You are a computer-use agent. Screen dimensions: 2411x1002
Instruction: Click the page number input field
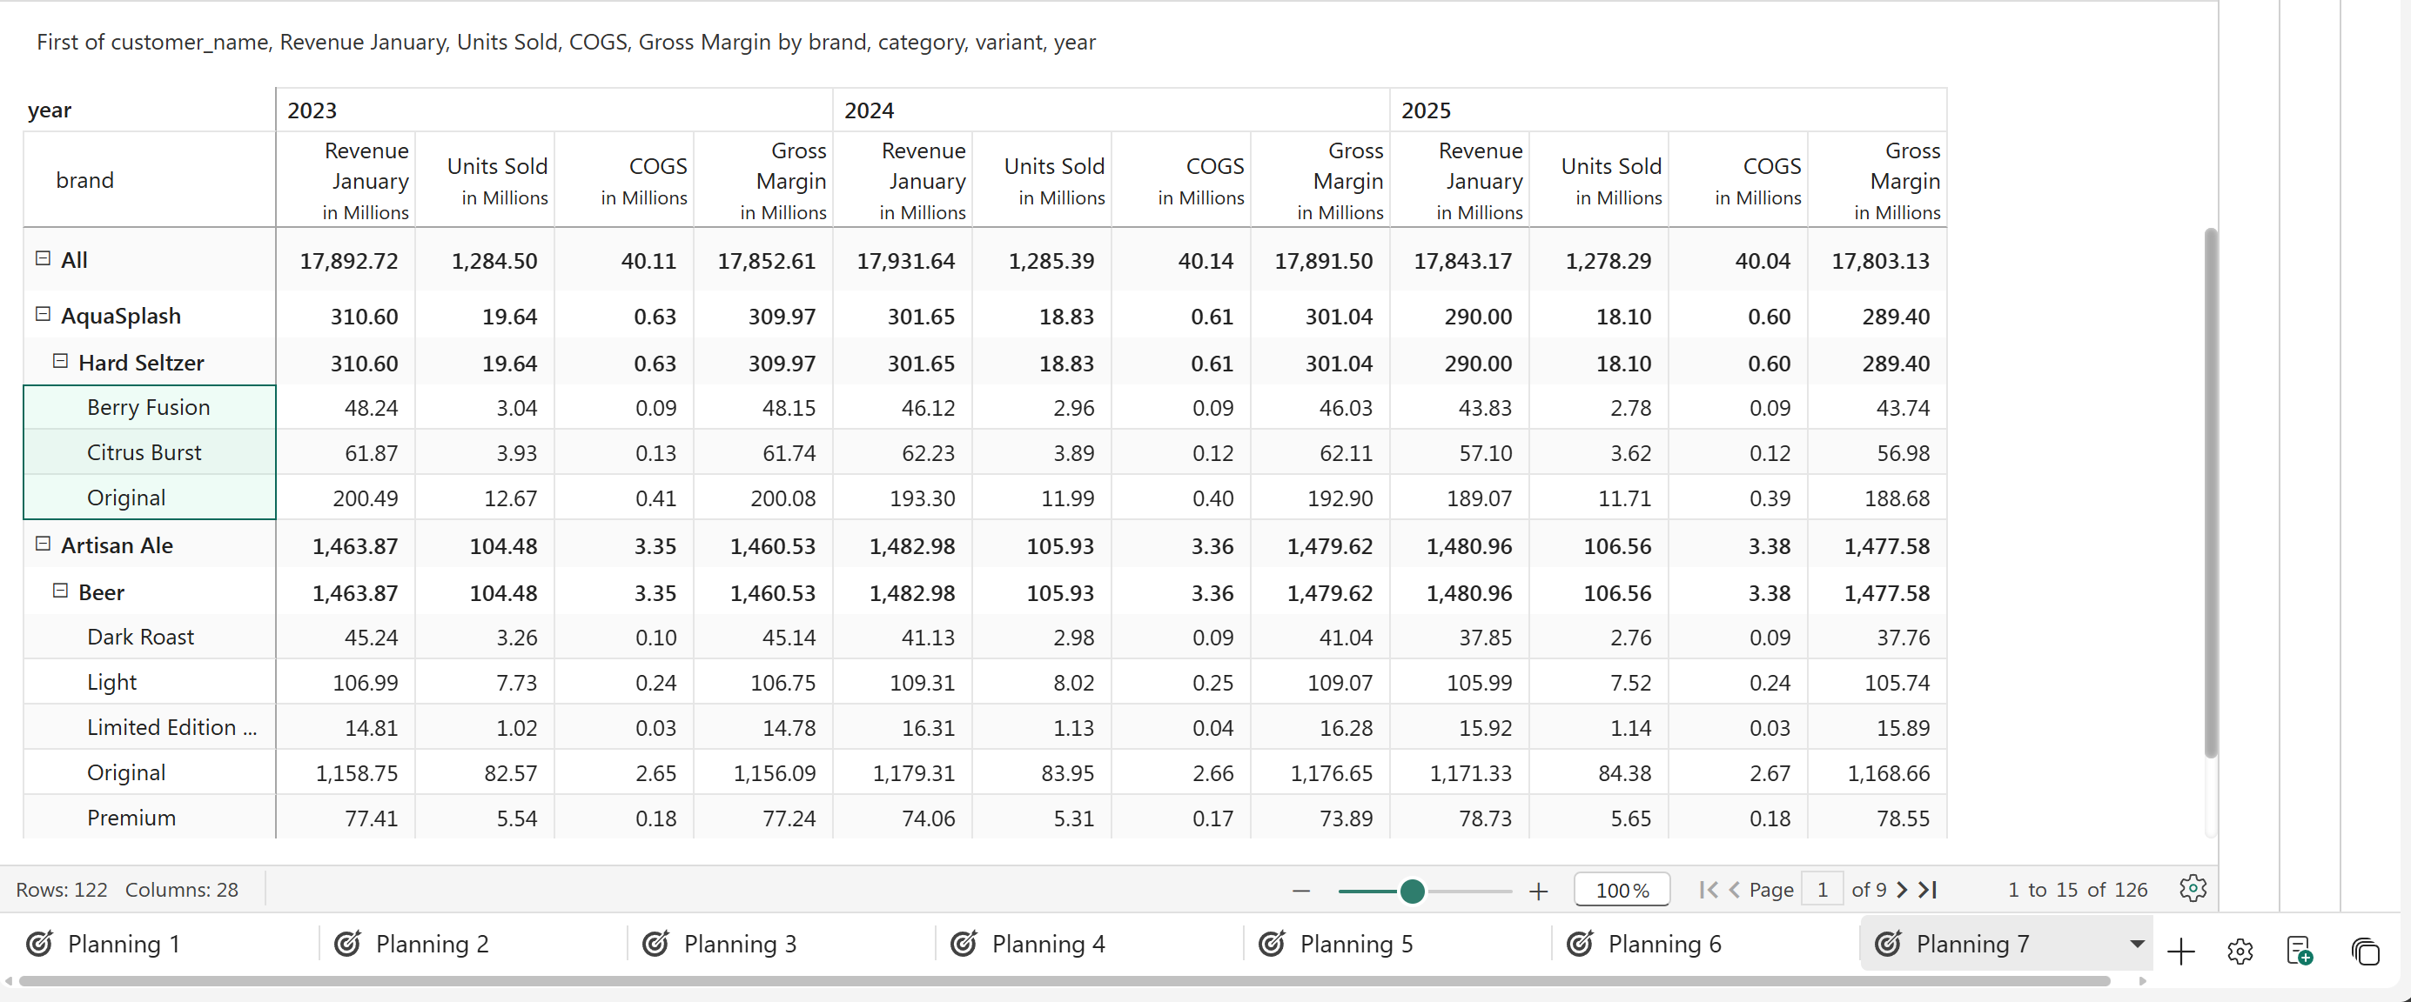(1823, 890)
